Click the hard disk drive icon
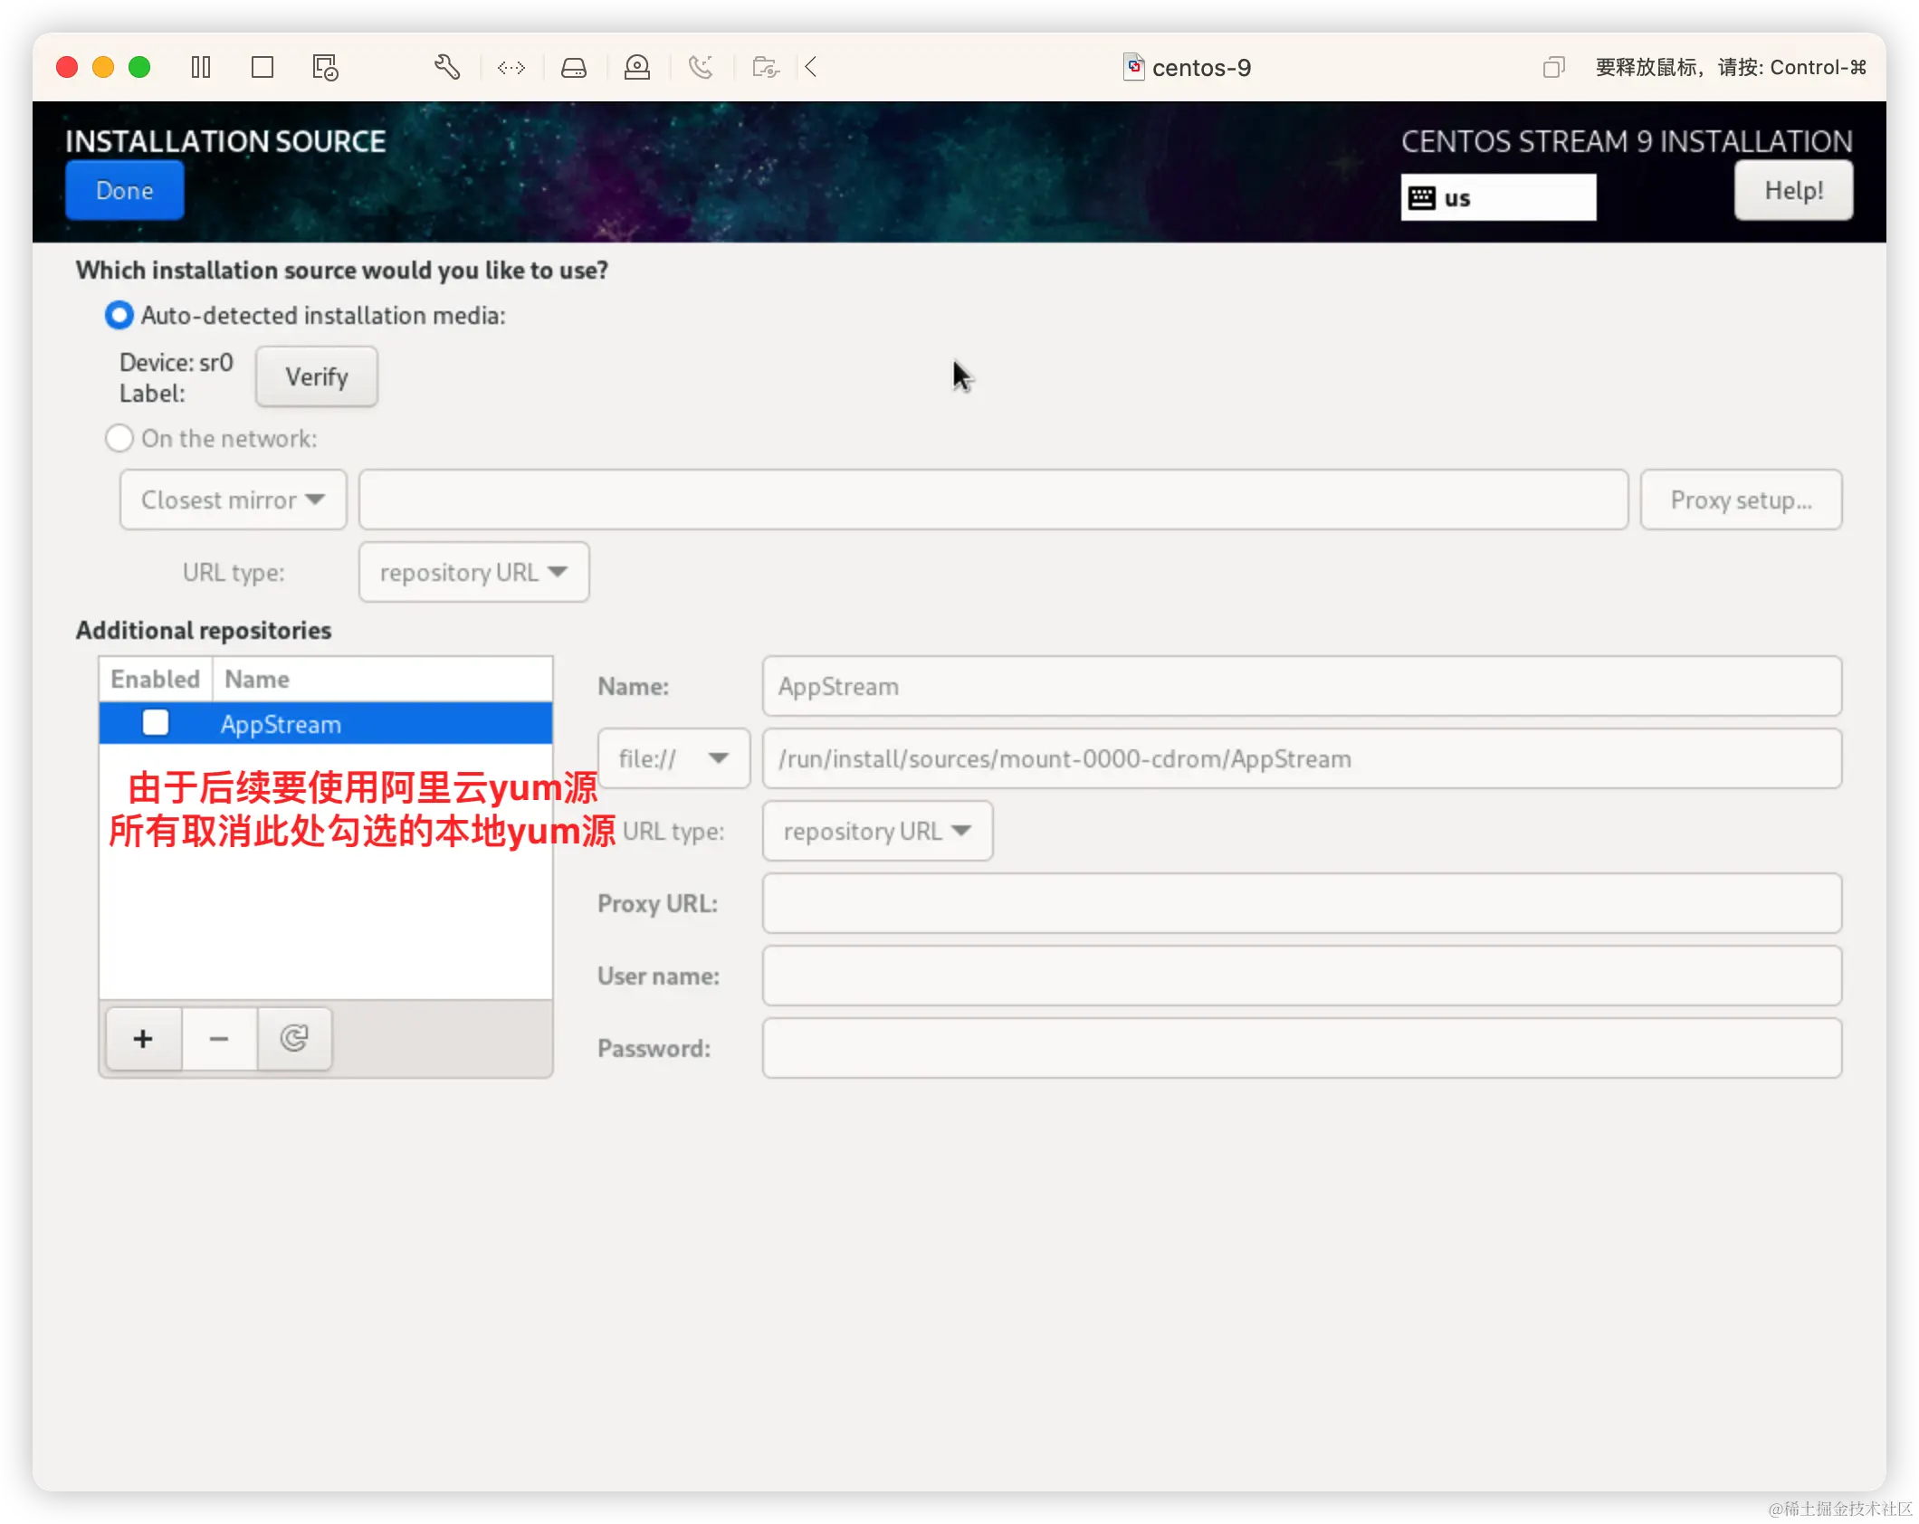 coord(574,67)
